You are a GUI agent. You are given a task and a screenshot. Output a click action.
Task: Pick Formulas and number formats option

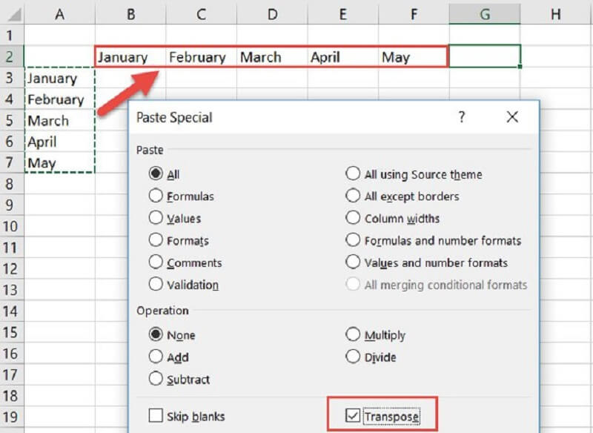tap(354, 240)
